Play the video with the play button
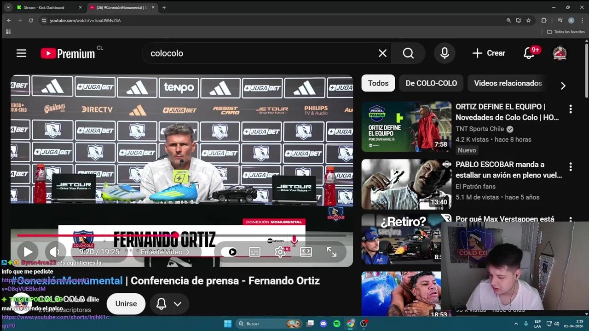589x331 pixels. coord(28,252)
